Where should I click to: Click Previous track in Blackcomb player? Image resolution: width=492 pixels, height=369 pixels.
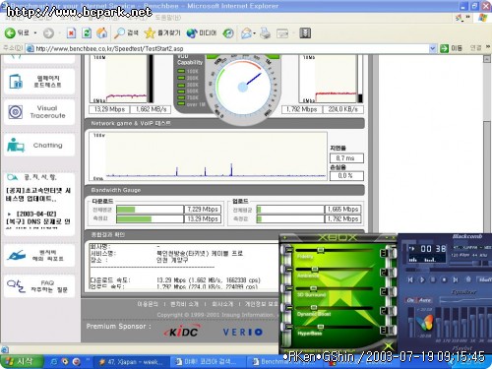(x=410, y=279)
